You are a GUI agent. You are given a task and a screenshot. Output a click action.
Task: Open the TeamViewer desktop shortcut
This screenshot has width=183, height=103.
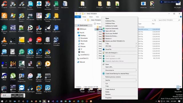pos(22,89)
